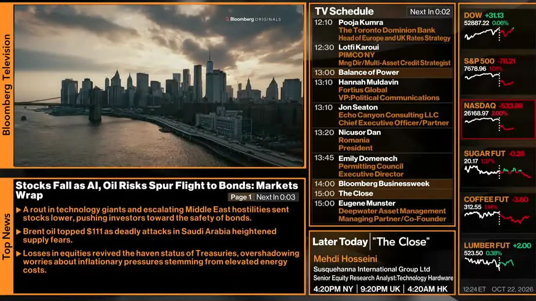Click Mehdi Hosseini guest name
The width and height of the screenshot is (536, 301).
[x=345, y=259]
